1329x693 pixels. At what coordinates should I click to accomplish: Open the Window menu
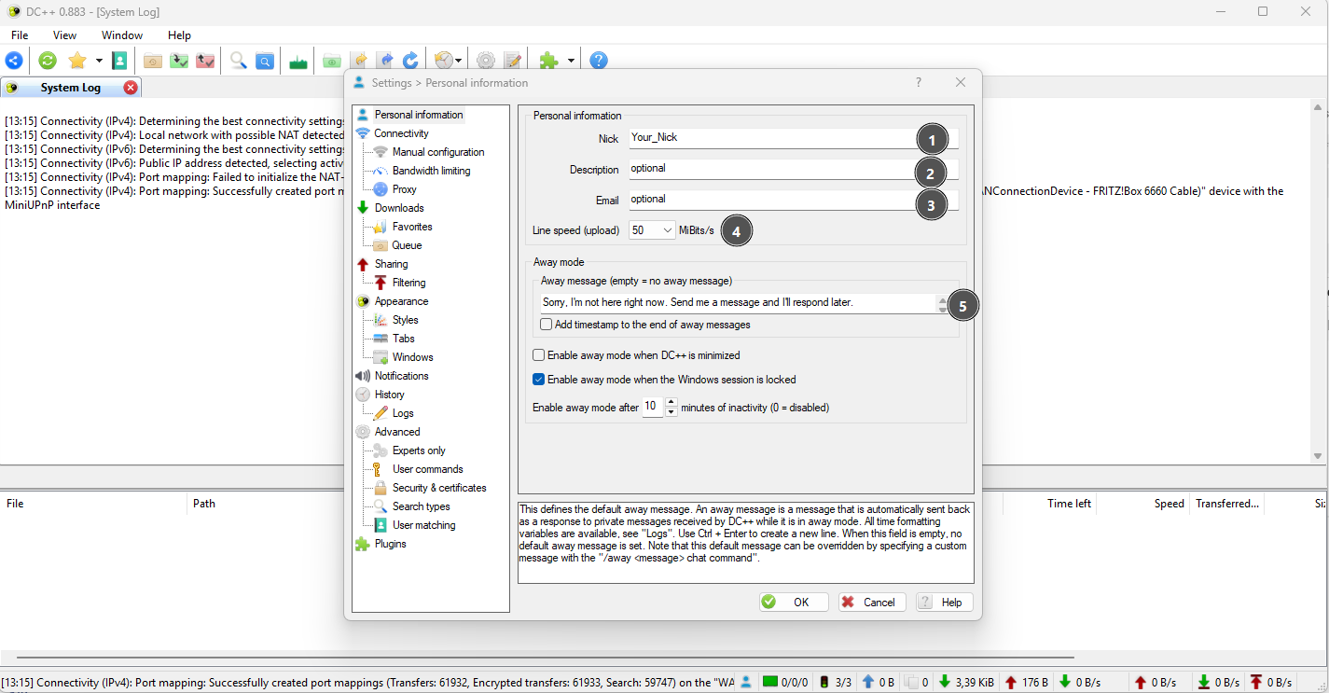[122, 35]
